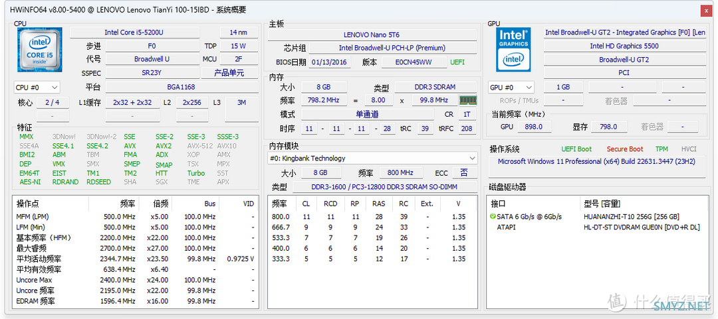
Task: Select the EDRAM 频率 row
Action: (135, 301)
